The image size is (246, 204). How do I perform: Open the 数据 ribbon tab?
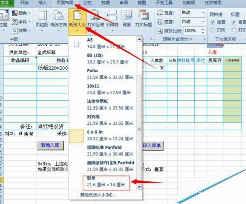point(105,2)
